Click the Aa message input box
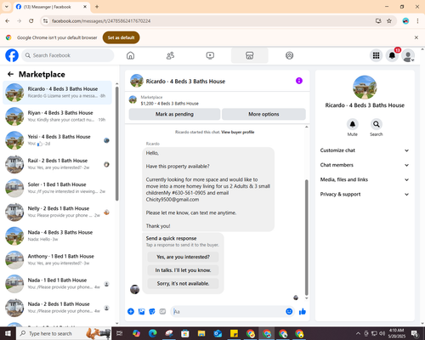The height and width of the screenshot is (340, 425). point(228,312)
